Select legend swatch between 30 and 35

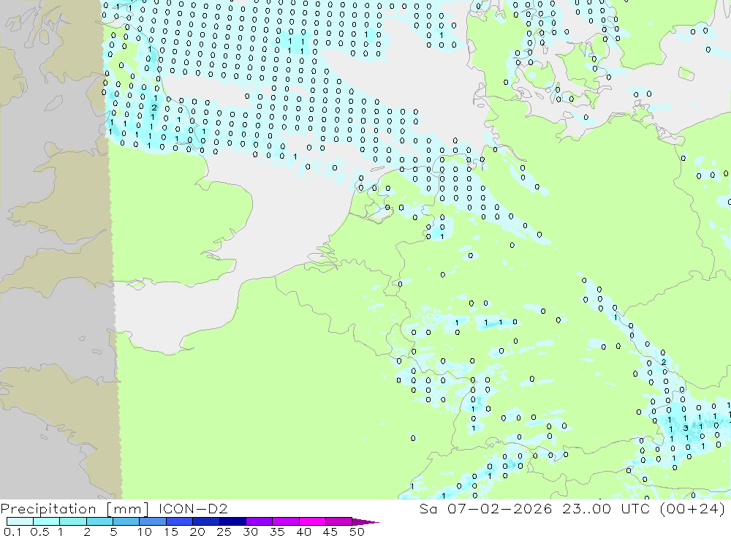[x=259, y=521]
